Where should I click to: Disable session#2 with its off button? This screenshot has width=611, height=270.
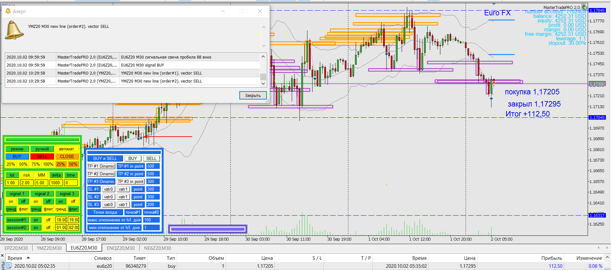pos(48,228)
